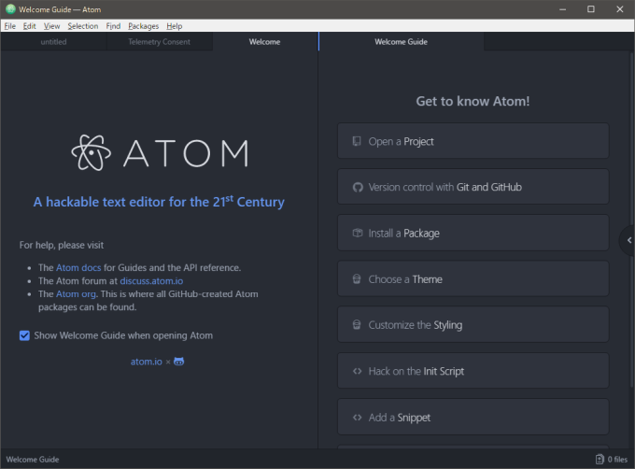Uncheck Show Welcome Guide when opening Atom
635x469 pixels.
pos(24,335)
